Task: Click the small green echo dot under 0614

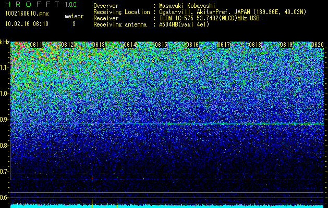Action: (117, 177)
